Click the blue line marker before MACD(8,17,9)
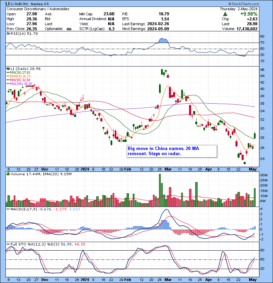The height and width of the screenshot is (283, 273). tap(8, 209)
